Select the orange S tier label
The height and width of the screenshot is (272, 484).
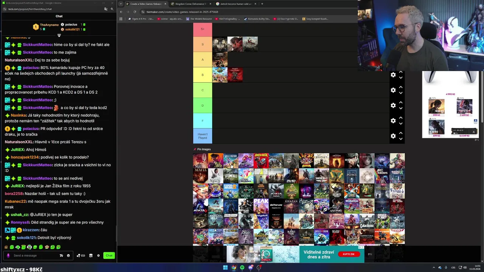point(203,44)
